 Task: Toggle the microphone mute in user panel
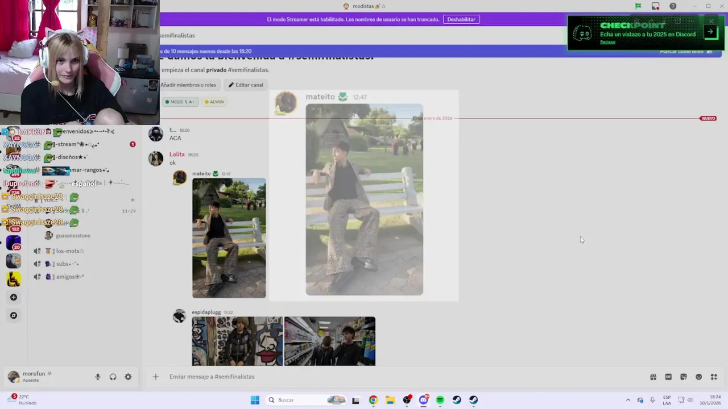(98, 377)
